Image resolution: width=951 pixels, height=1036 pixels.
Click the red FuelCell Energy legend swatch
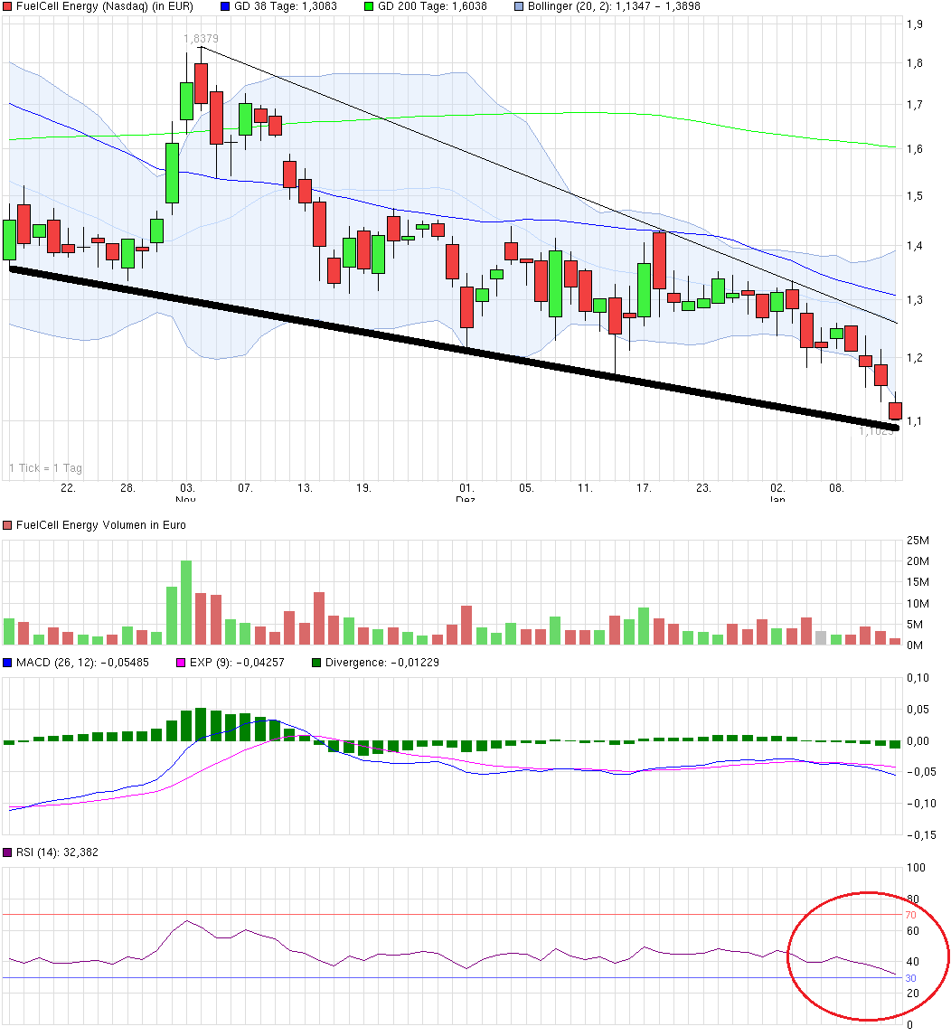pyautogui.click(x=7, y=6)
